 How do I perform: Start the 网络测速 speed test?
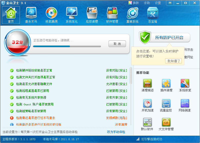[x=185, y=106]
